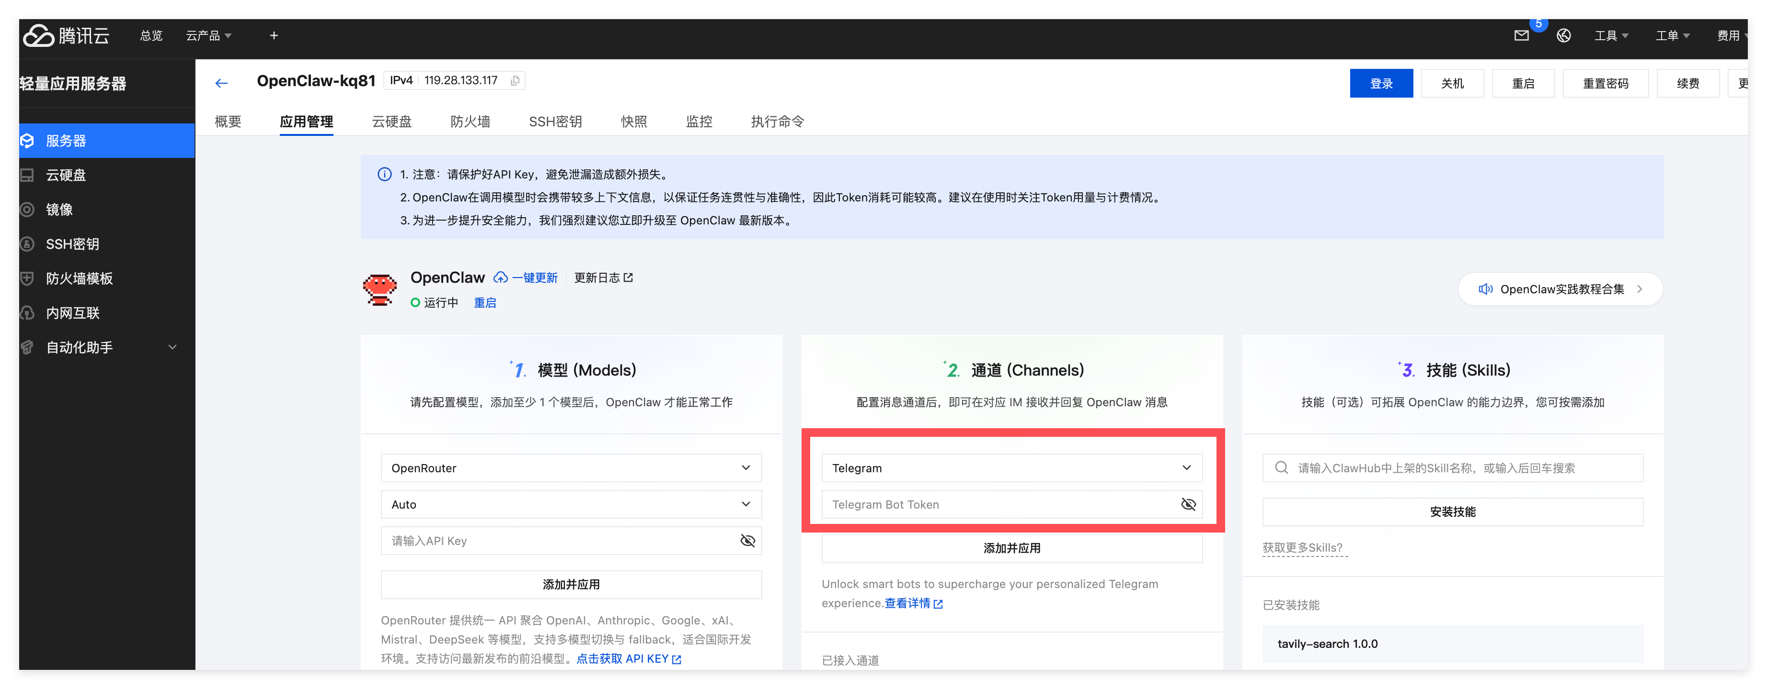Open the Telegram channel dropdown
Viewport: 1767px width, 689px height.
tap(1011, 468)
